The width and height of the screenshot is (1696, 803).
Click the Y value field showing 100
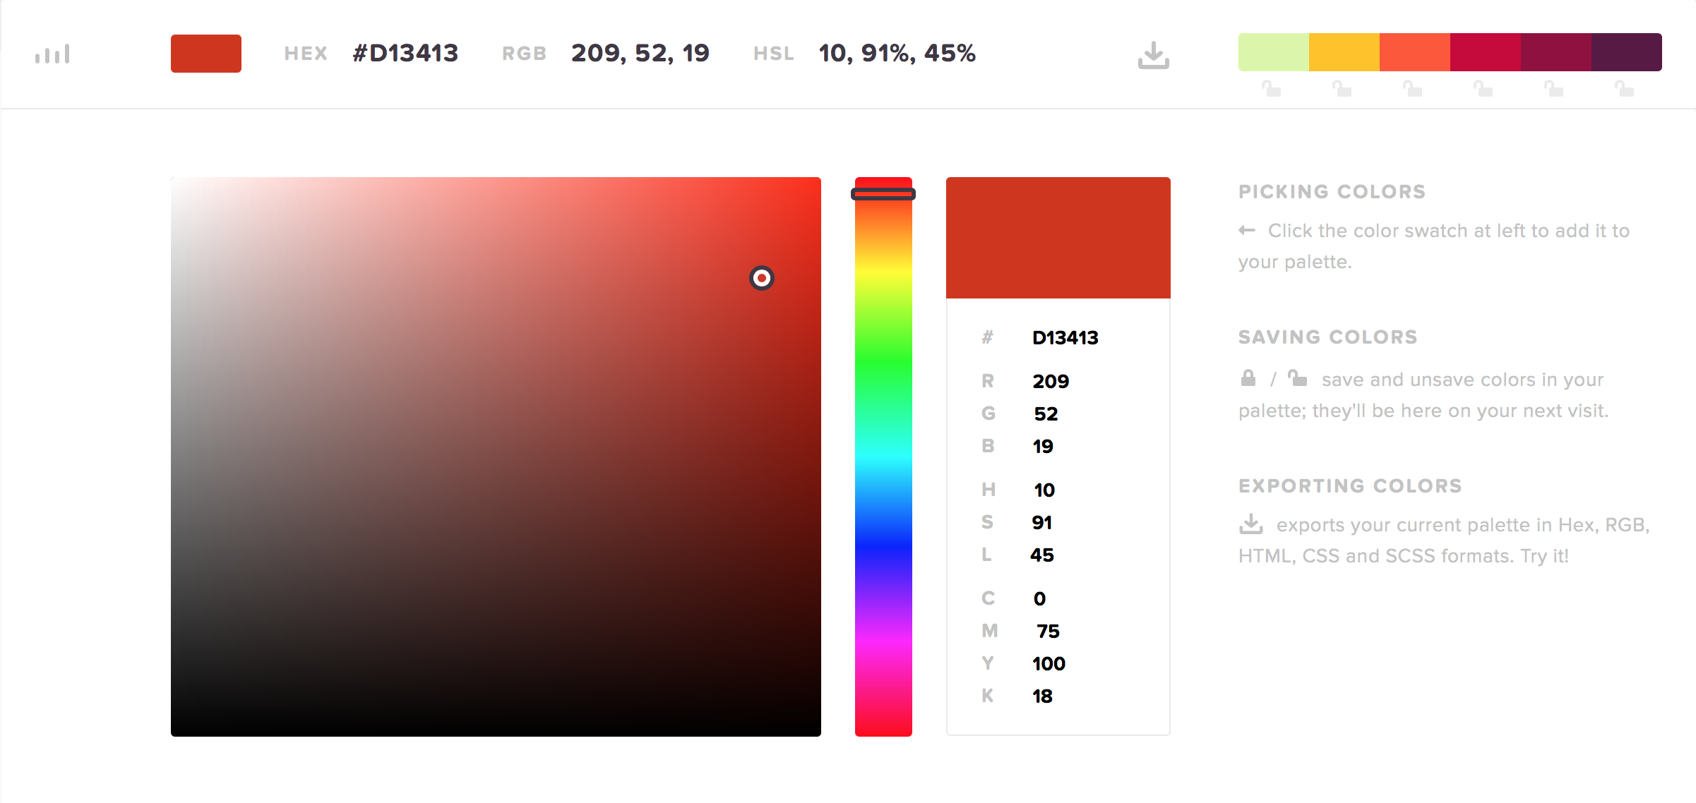[1049, 664]
